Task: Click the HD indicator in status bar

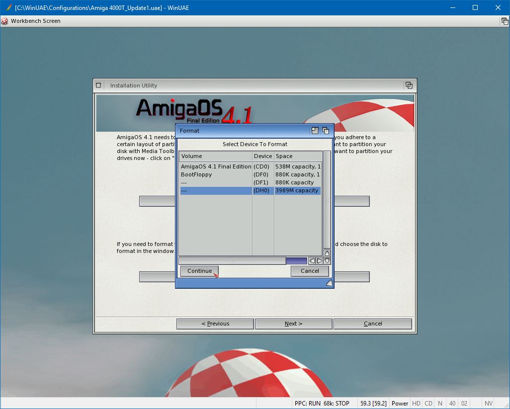Action: click(x=416, y=404)
